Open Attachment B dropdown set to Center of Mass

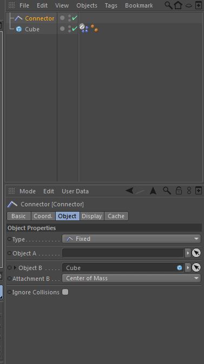point(131,278)
